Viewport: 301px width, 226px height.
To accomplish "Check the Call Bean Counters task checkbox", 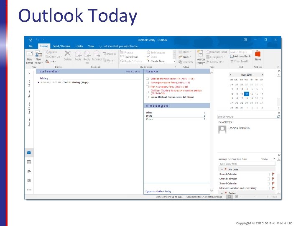I will click(148, 92).
